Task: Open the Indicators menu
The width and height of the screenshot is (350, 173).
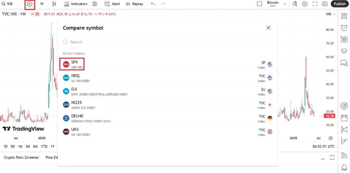Action: [76, 4]
